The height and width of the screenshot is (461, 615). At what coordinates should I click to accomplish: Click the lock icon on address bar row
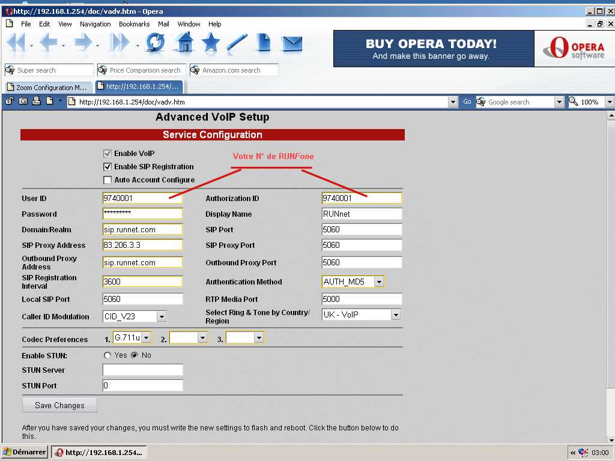tap(10, 101)
